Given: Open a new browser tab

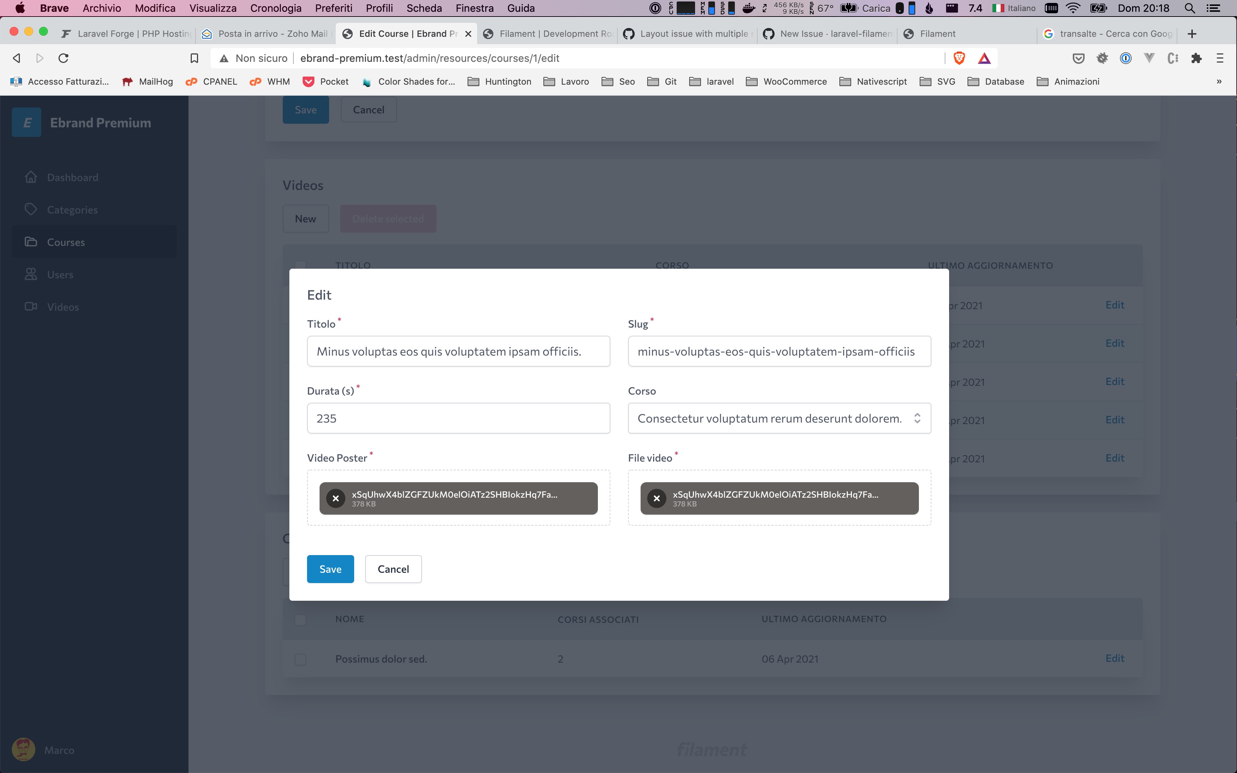Looking at the screenshot, I should (1192, 34).
